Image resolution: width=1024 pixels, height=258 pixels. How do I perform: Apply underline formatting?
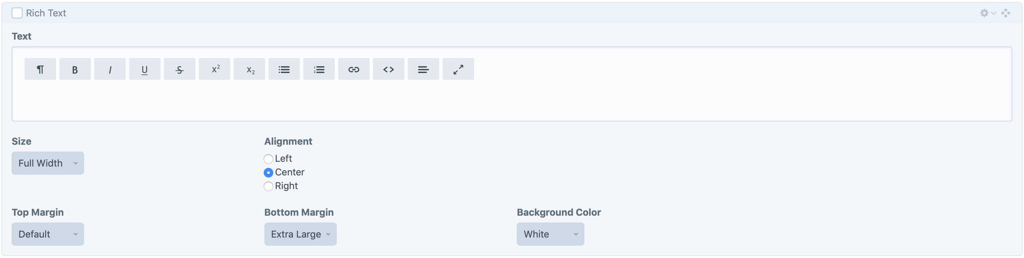[x=145, y=69]
